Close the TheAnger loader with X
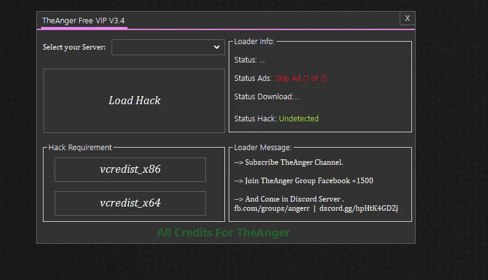The image size is (488, 280). click(x=408, y=18)
